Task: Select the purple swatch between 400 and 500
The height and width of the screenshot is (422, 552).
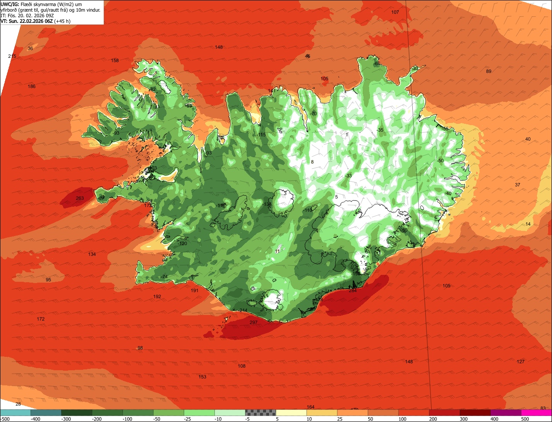Action: pyautogui.click(x=505, y=413)
